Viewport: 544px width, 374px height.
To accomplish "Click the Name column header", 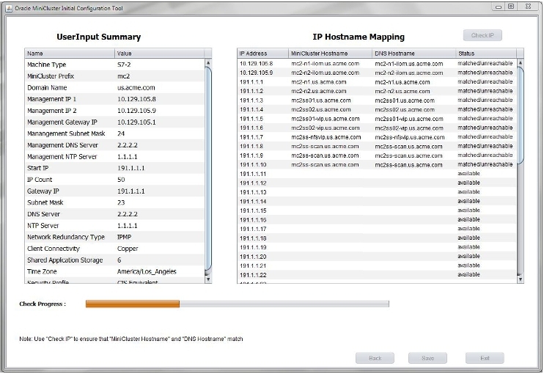I will 70,54.
